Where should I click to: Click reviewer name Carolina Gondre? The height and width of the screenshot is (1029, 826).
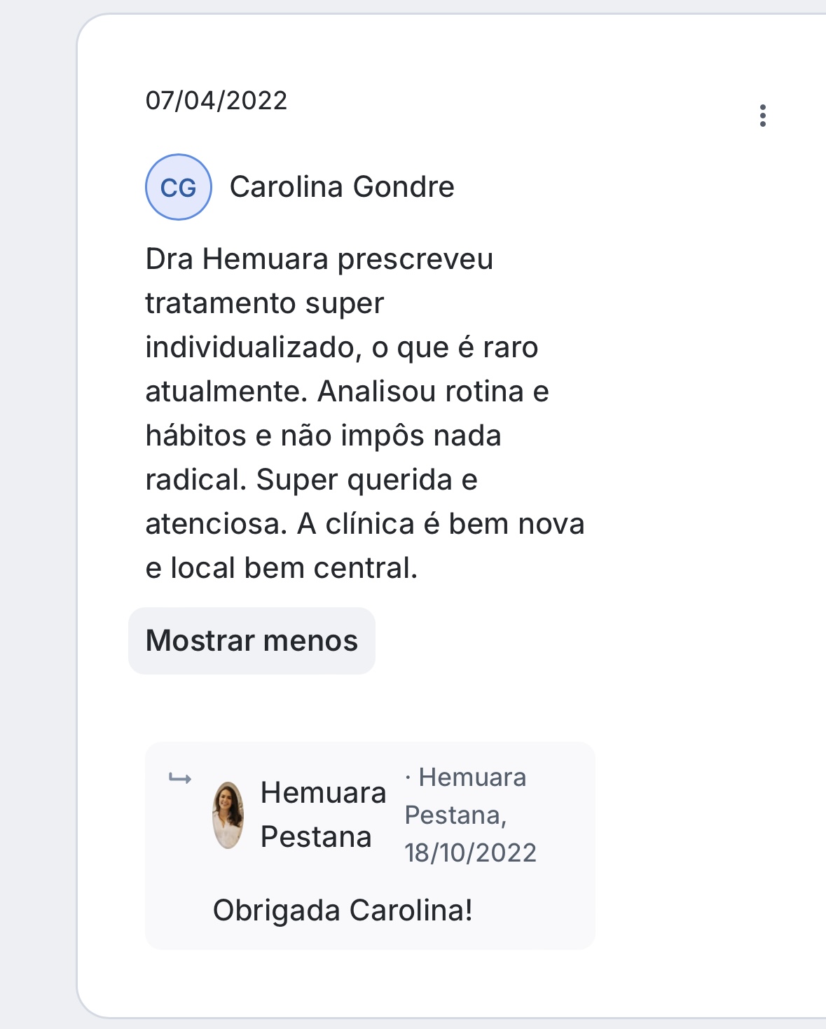[342, 187]
